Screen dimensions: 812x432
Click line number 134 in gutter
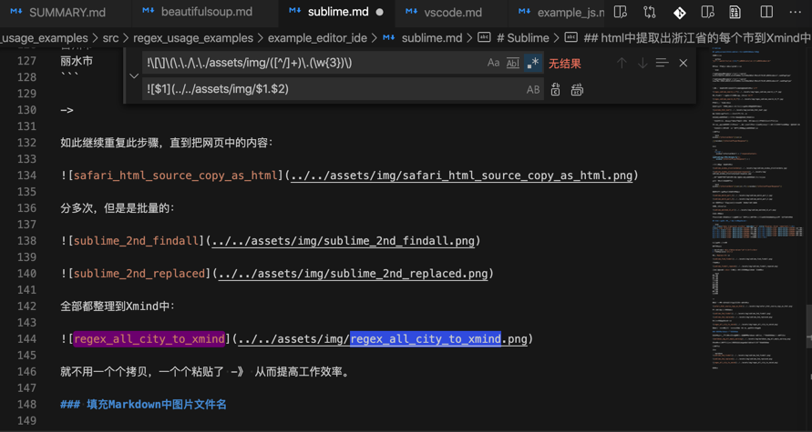point(27,176)
